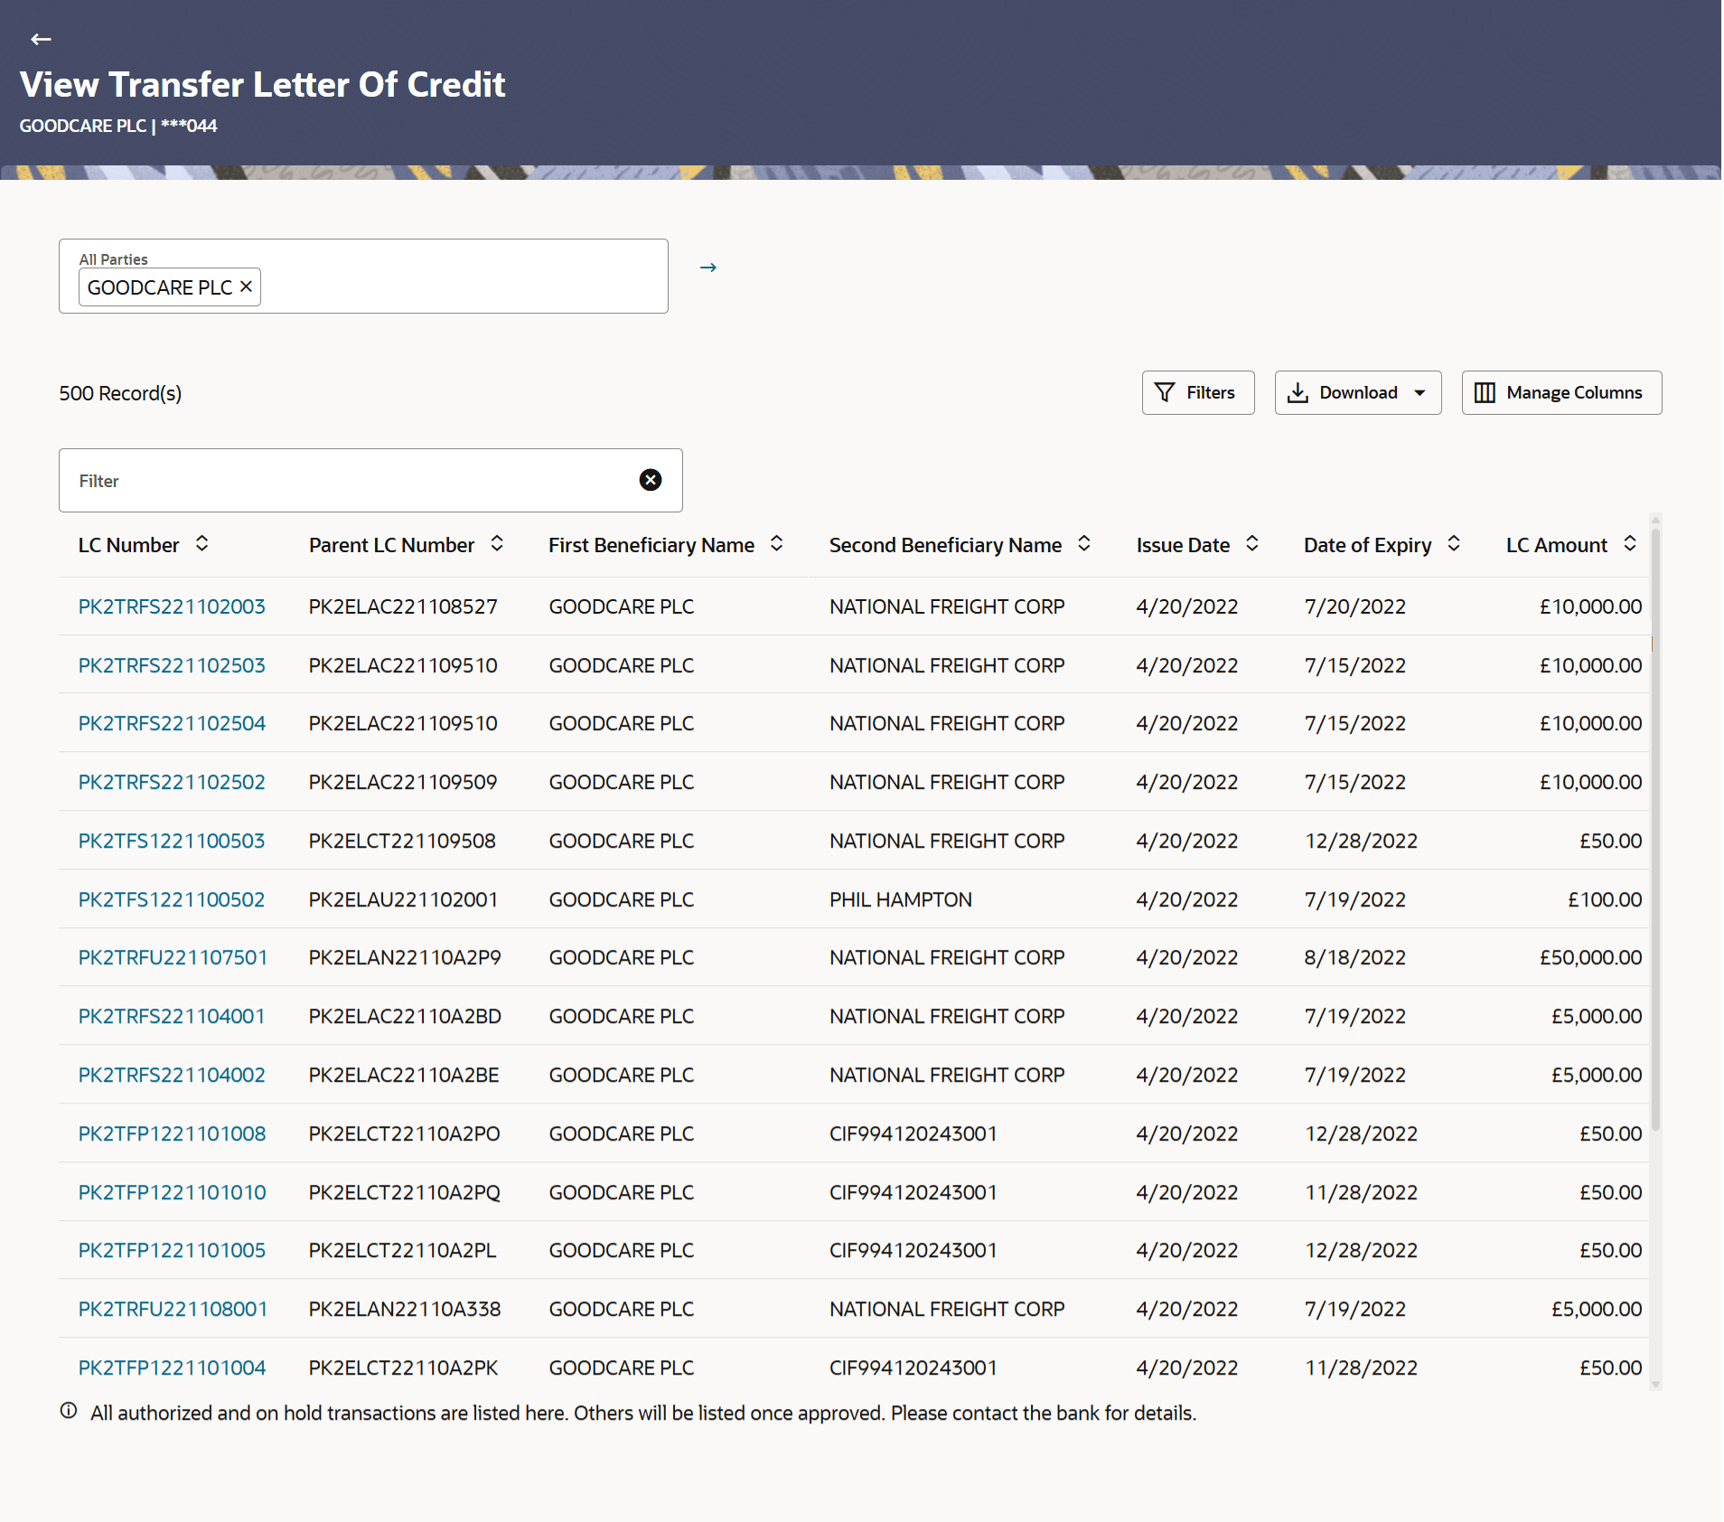Click the back arrow icon
This screenshot has height=1522, width=1724.
(41, 39)
